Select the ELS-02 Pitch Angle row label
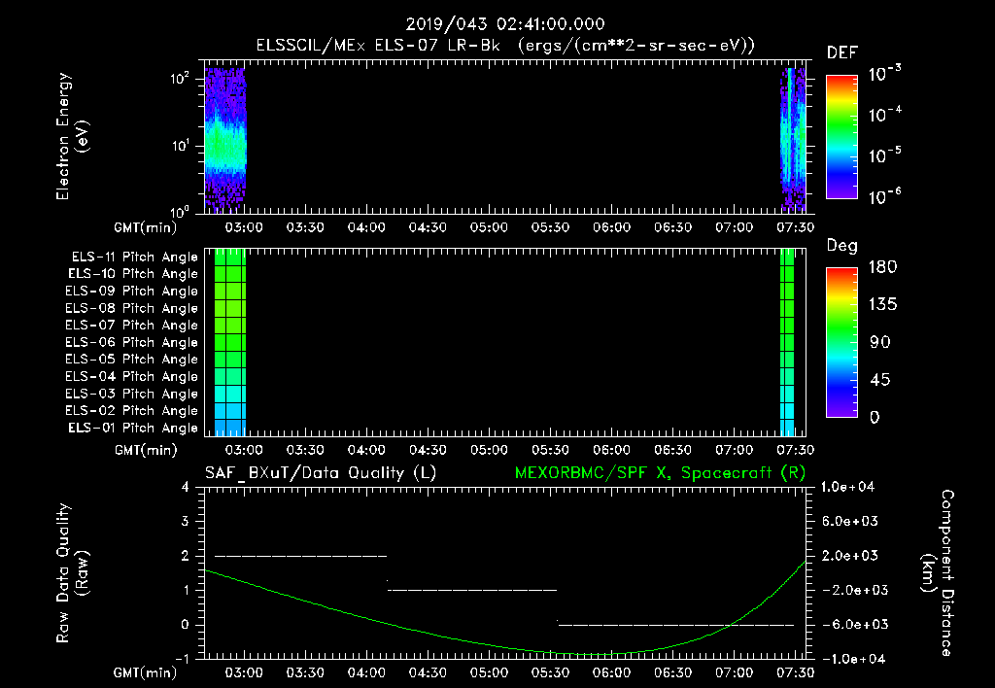This screenshot has height=688, width=995. point(131,411)
